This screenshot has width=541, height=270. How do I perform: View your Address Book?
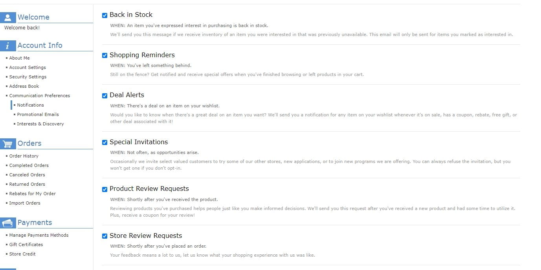[x=24, y=86]
